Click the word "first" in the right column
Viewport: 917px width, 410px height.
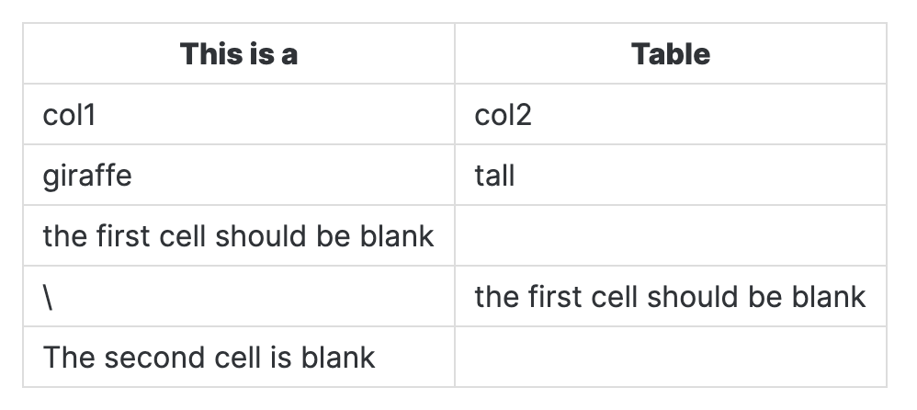[x=551, y=297]
